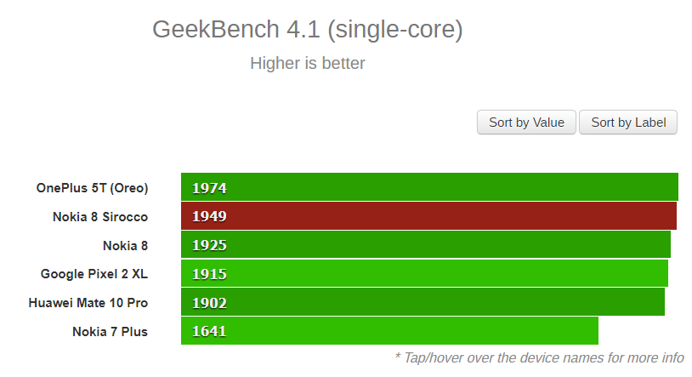Click the Sort by Value button

[x=526, y=123]
